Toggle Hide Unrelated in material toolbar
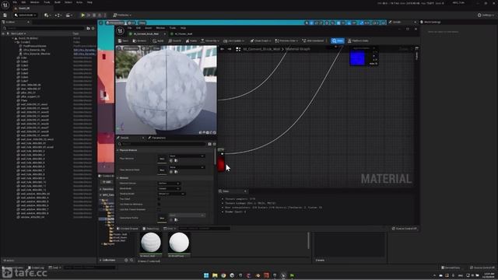 pyautogui.click(x=313, y=41)
